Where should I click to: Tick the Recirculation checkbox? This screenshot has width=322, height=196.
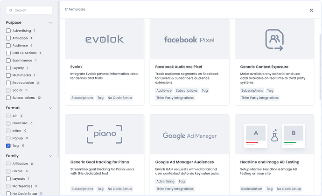8,83
